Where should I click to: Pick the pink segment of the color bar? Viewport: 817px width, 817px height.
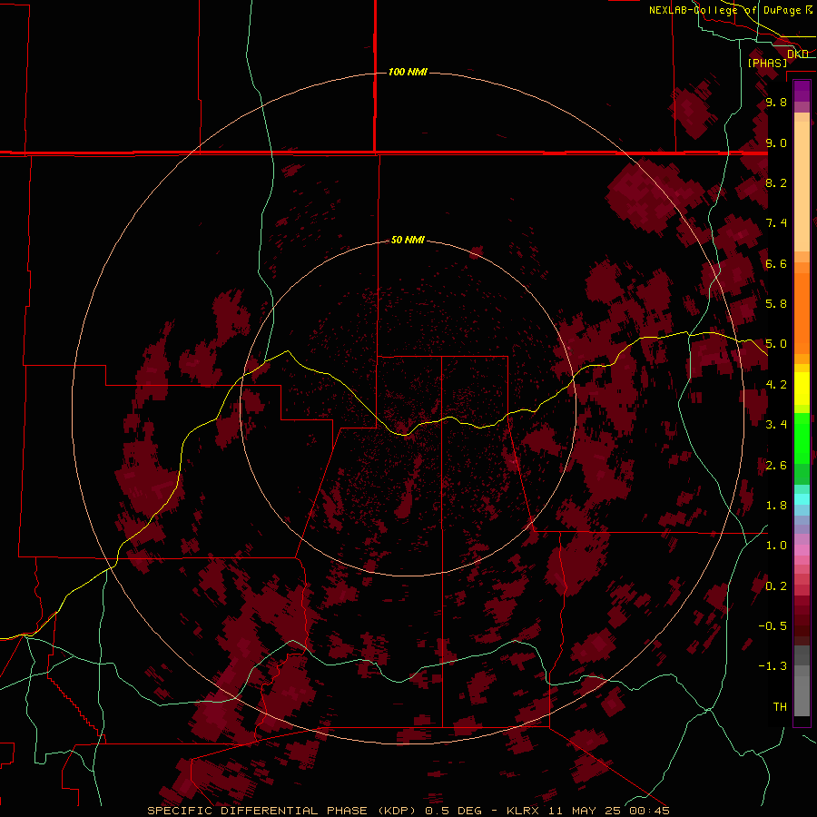pyautogui.click(x=802, y=550)
